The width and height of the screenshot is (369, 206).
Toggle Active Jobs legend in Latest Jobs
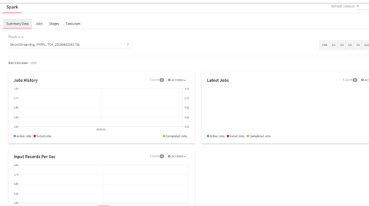[x=216, y=136]
